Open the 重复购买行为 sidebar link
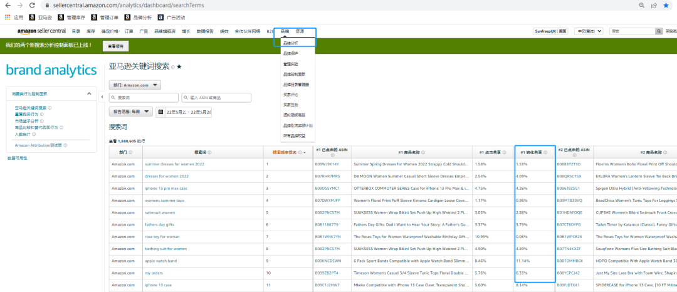This screenshot has height=292, width=677. pyautogui.click(x=27, y=115)
